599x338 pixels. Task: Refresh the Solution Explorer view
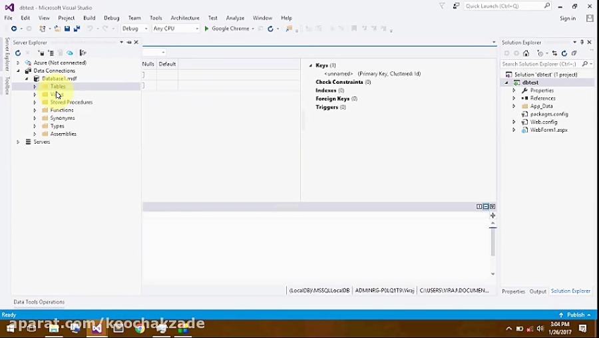[564, 53]
